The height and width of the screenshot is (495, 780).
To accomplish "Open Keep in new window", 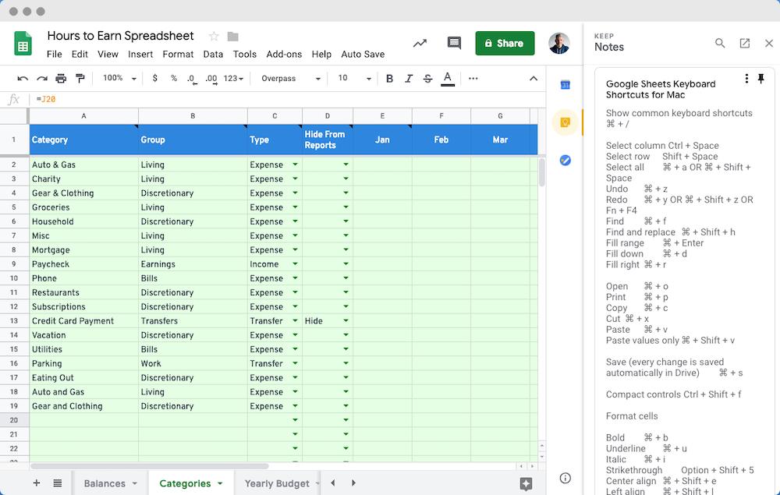I will click(x=745, y=43).
